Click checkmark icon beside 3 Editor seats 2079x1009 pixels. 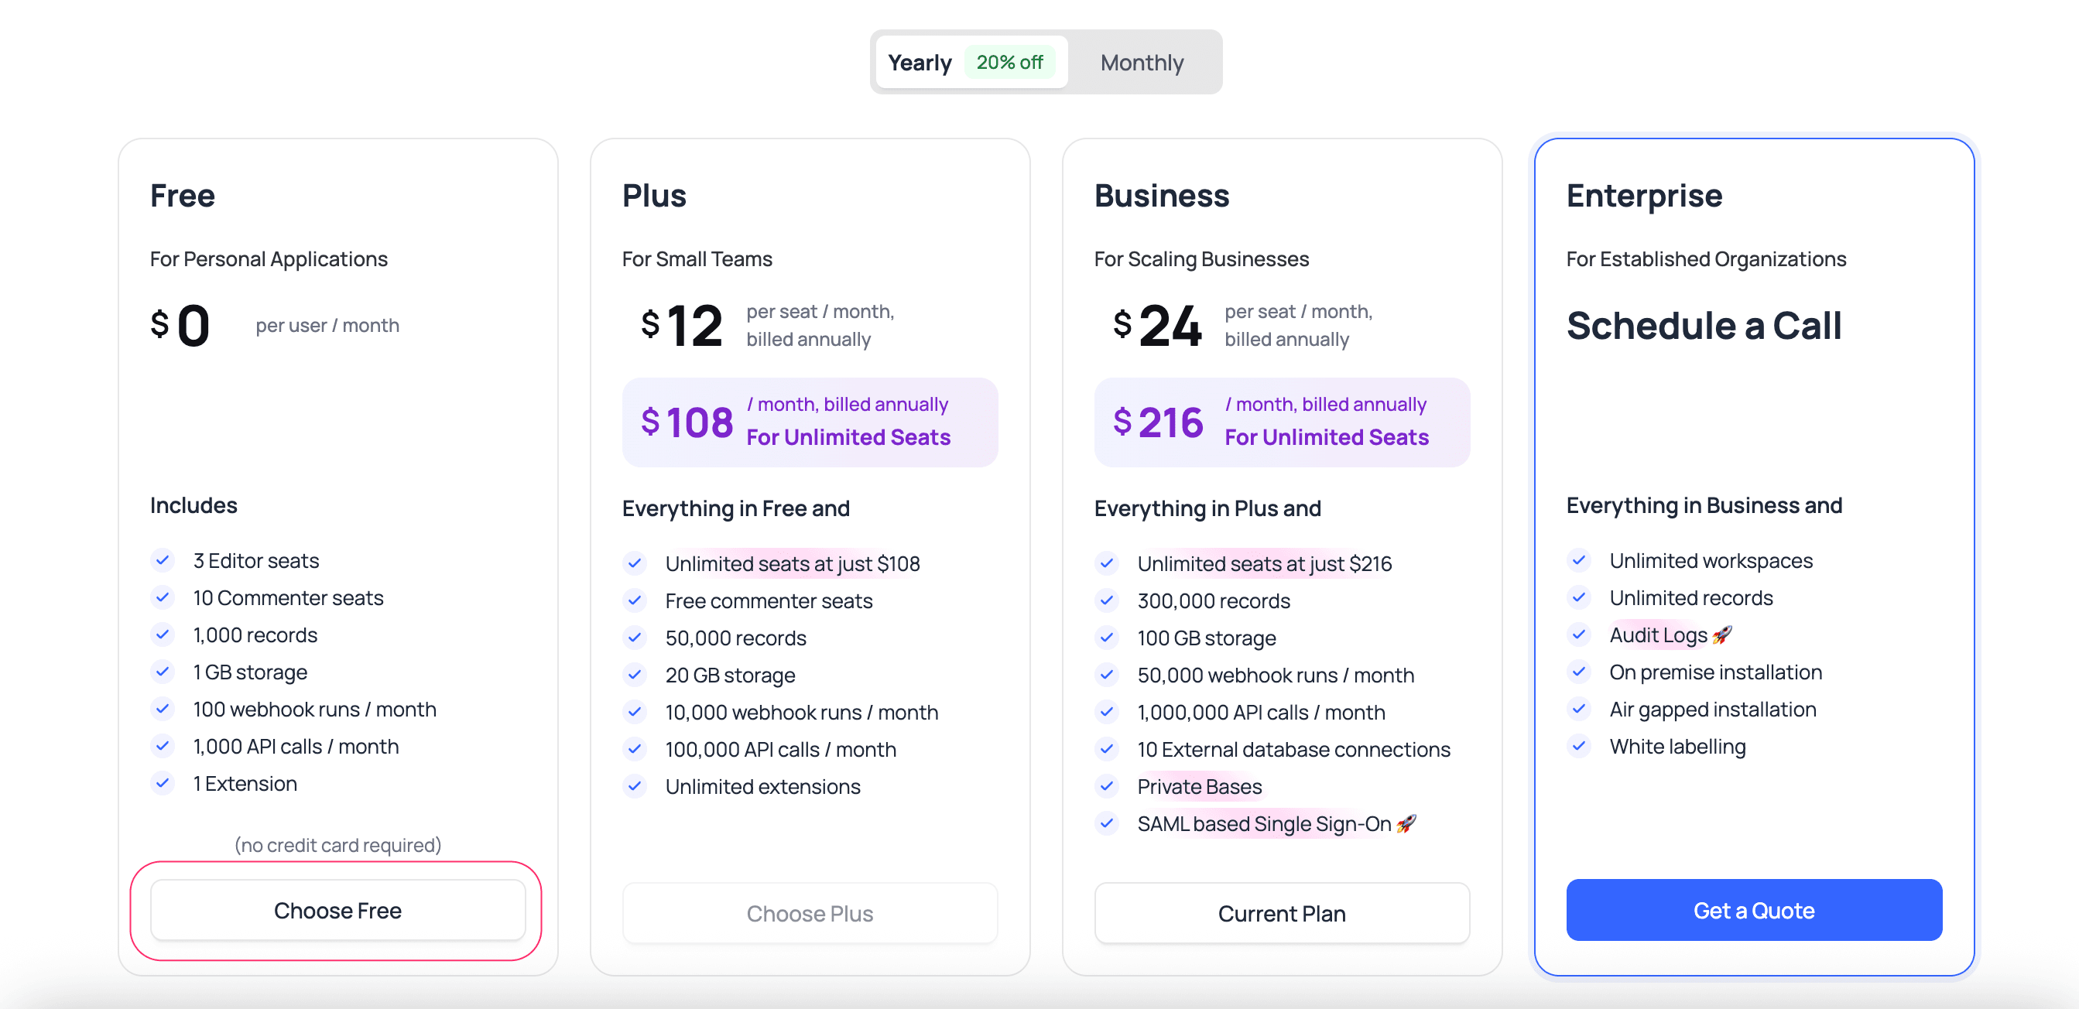click(163, 559)
